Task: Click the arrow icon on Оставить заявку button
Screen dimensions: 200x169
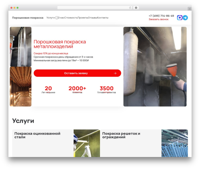Action: click(115, 73)
